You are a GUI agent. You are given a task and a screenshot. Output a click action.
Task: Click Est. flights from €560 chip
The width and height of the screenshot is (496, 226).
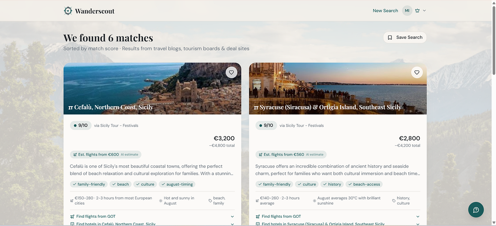click(291, 154)
